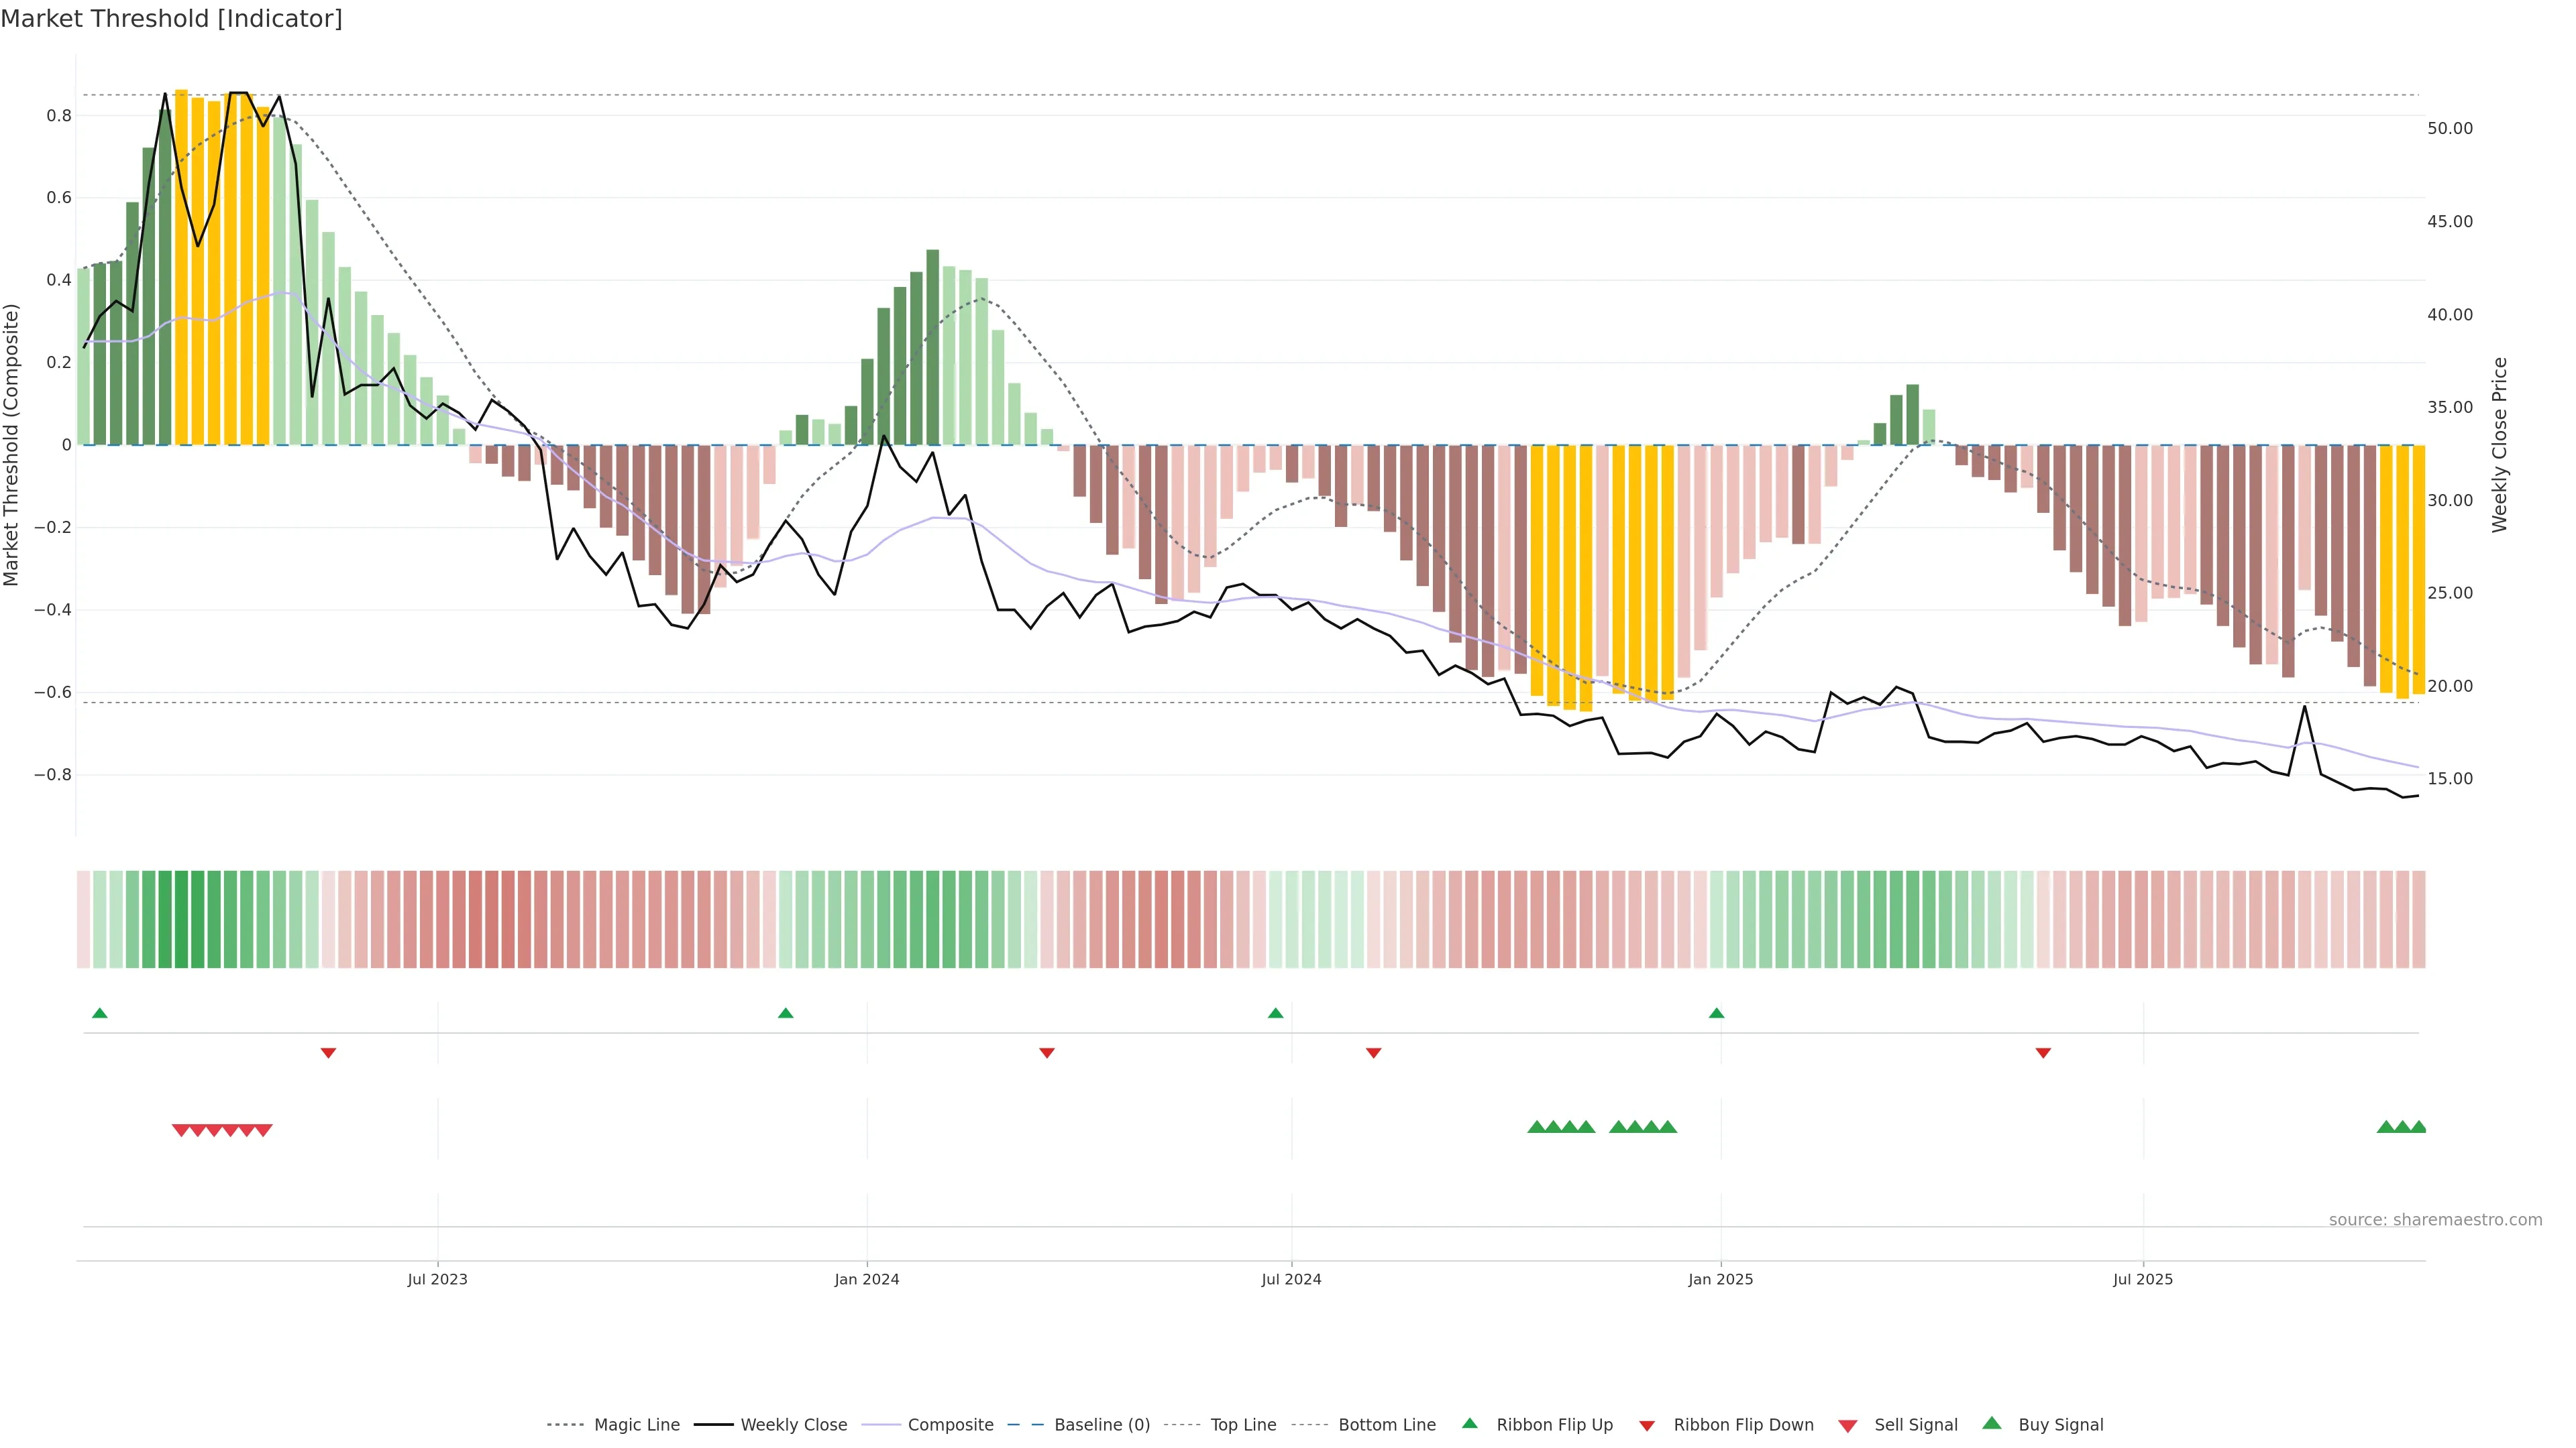Click the Market Threshold [Indicator] chart title
Screen dimensions: 2576x1448
coord(171,19)
